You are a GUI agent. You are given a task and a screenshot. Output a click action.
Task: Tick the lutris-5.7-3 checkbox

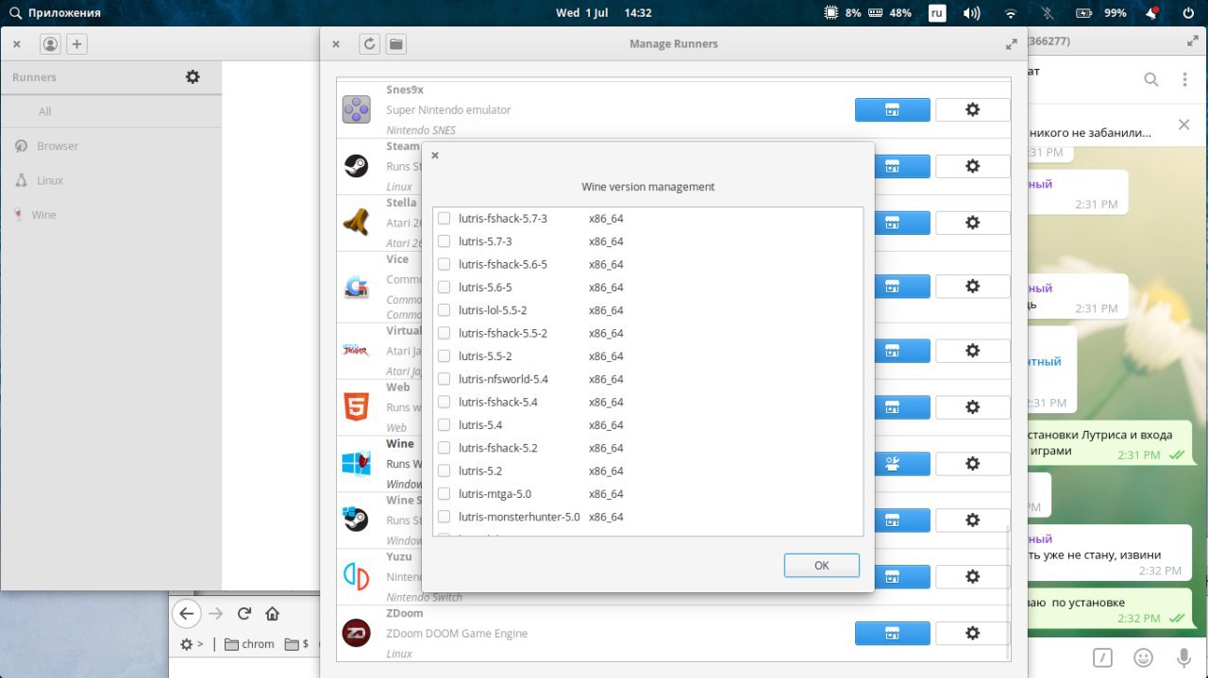coord(444,241)
